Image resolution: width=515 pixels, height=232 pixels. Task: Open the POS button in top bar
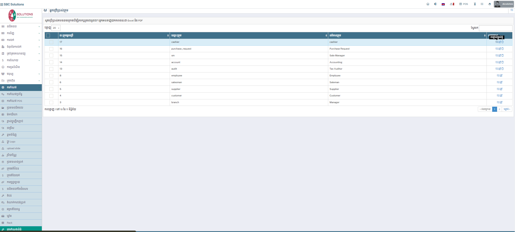pyautogui.click(x=464, y=4)
